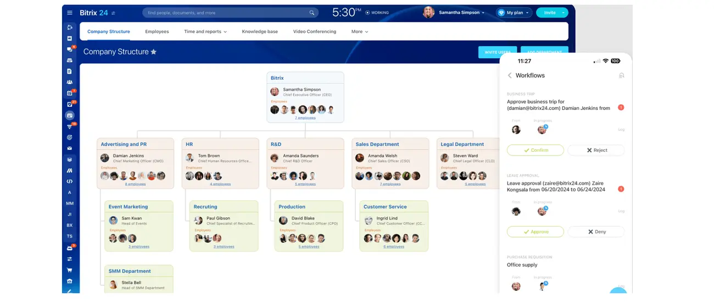
Task: Confirm the business trip workflow
Action: point(535,150)
